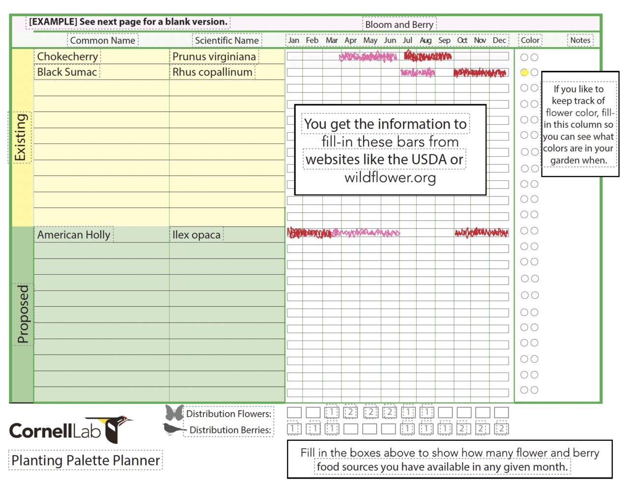
Task: Click the last Distribution Berries box for December
Action: click(501, 429)
